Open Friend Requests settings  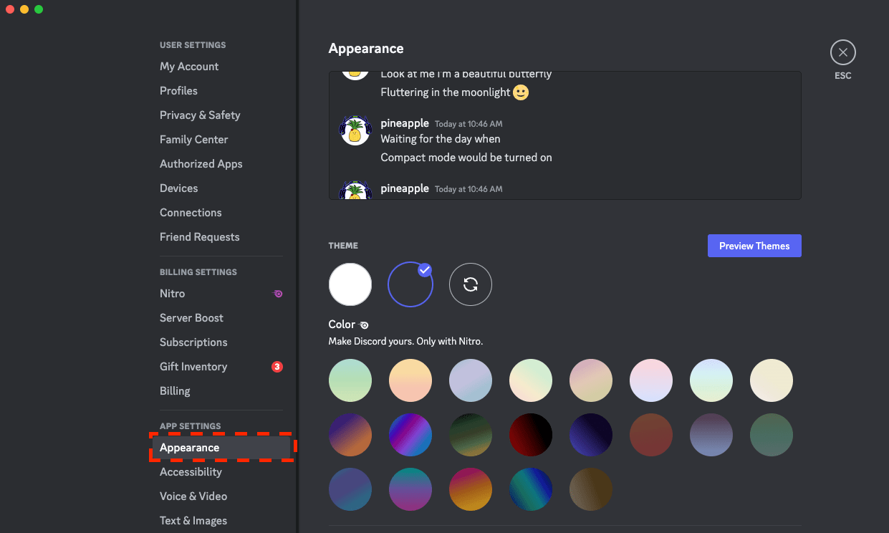(x=199, y=237)
